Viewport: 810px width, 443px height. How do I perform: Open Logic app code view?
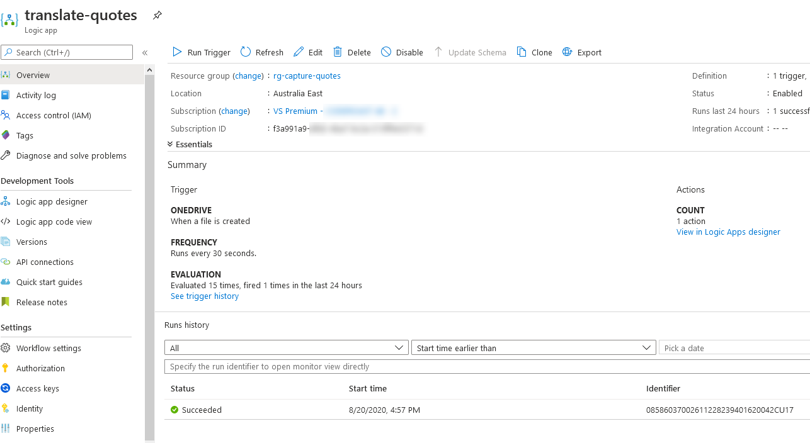[72, 221]
